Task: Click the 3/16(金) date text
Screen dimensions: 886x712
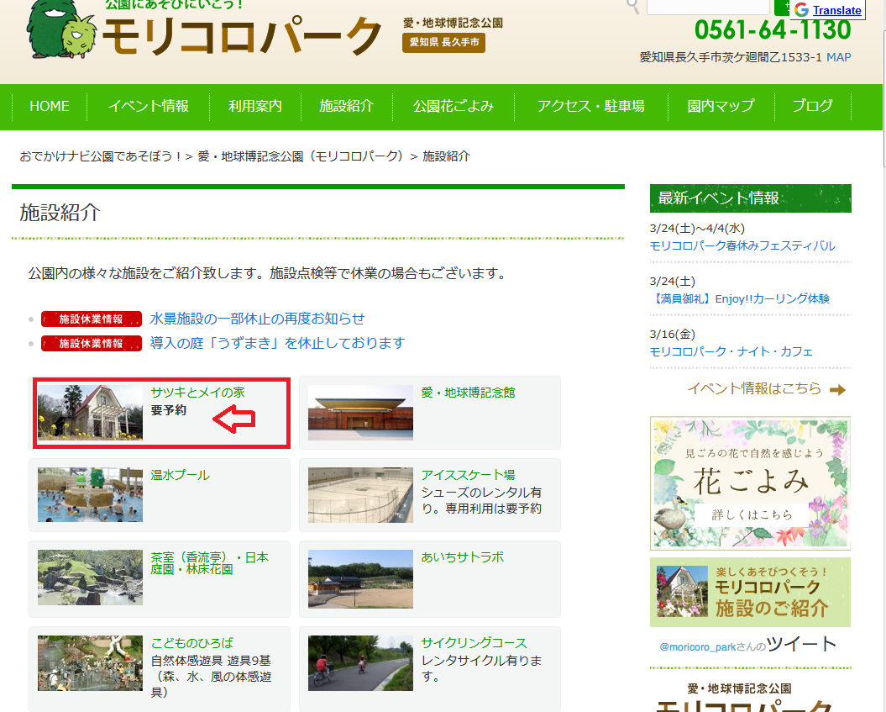Action: (x=673, y=335)
